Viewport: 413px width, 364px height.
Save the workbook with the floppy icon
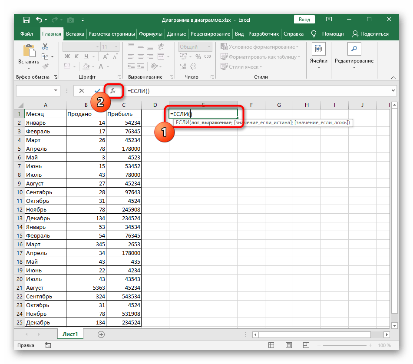26,20
